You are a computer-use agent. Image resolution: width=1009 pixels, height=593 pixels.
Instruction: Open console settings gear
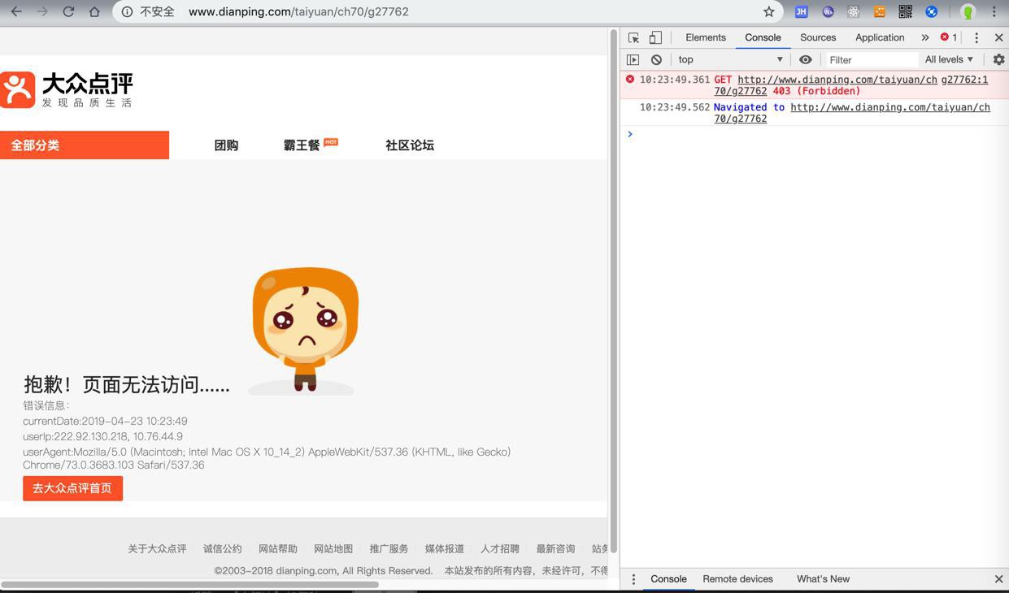point(998,59)
